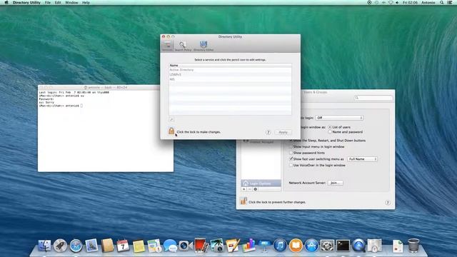Click the remove user minus button
This screenshot has height=257, width=457.
pyautogui.click(x=249, y=189)
